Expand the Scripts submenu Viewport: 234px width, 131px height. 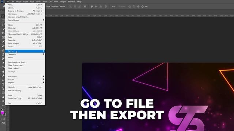(x=25, y=79)
